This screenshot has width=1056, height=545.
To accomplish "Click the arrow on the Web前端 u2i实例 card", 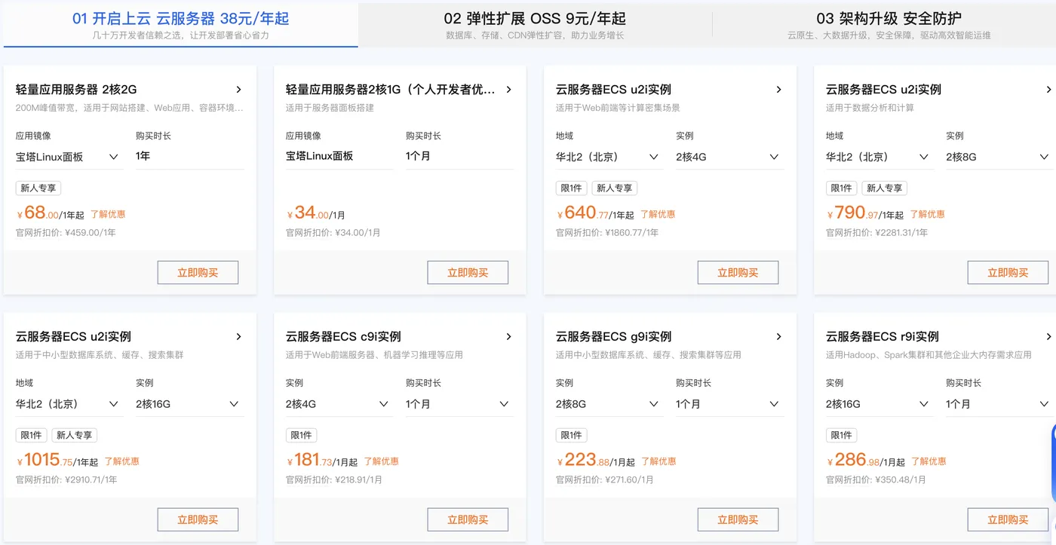I will tap(778, 89).
